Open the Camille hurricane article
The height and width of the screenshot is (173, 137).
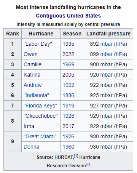[32, 64]
